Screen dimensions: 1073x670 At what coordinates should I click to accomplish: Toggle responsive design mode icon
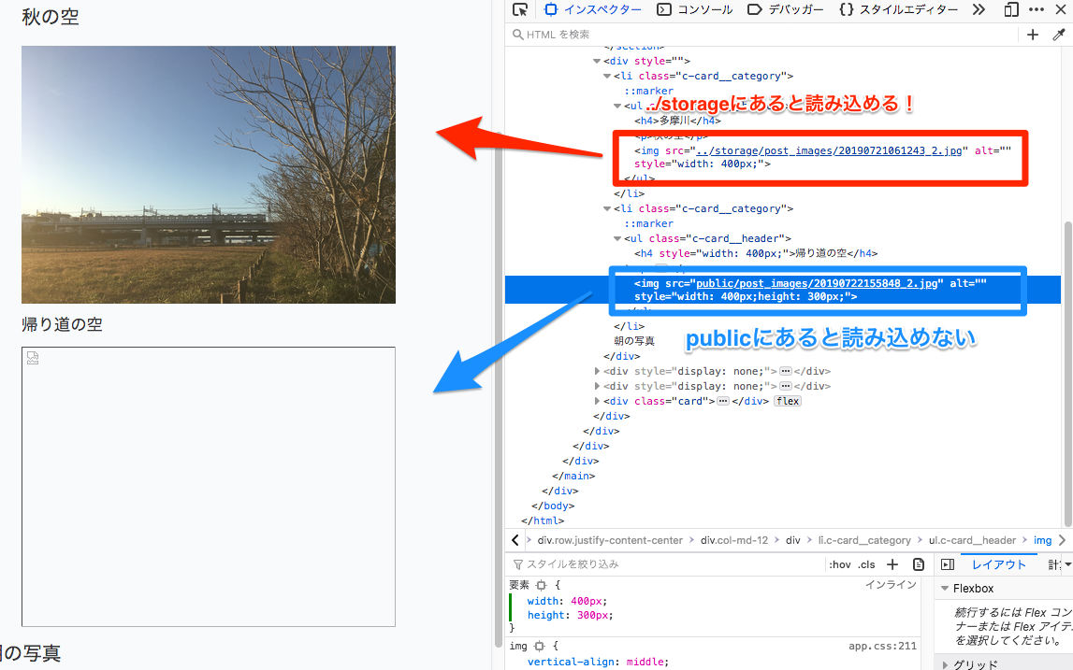click(x=1011, y=9)
